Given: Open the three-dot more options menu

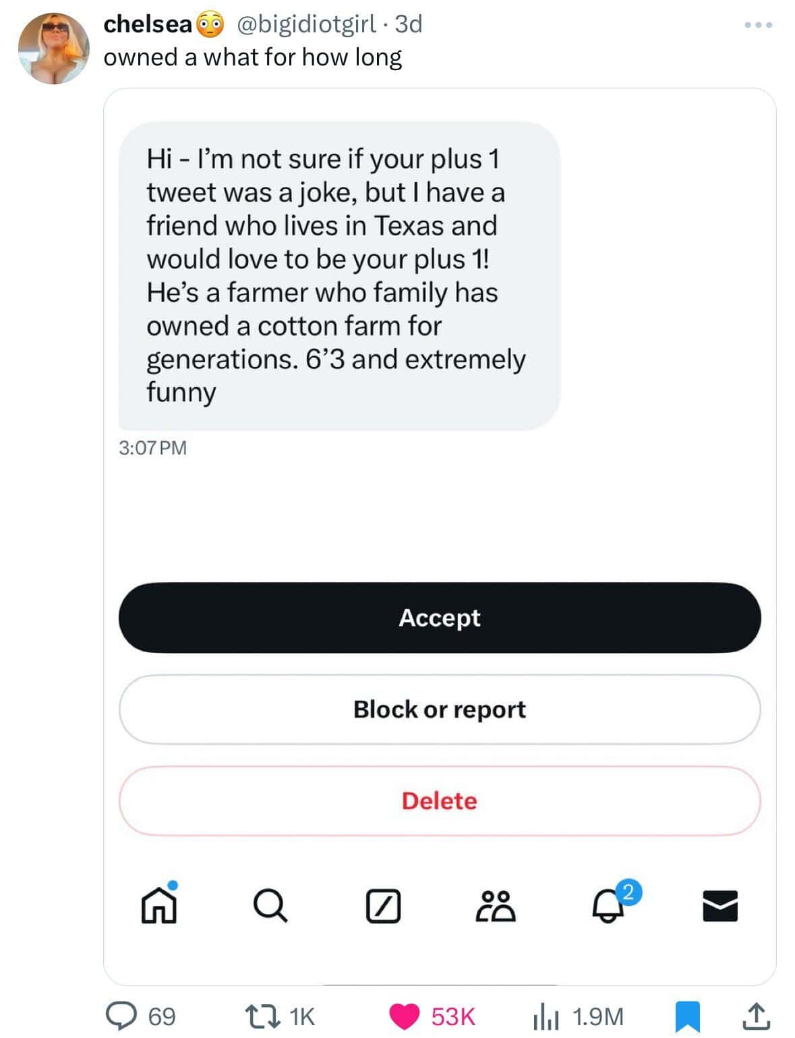Looking at the screenshot, I should pos(759,26).
